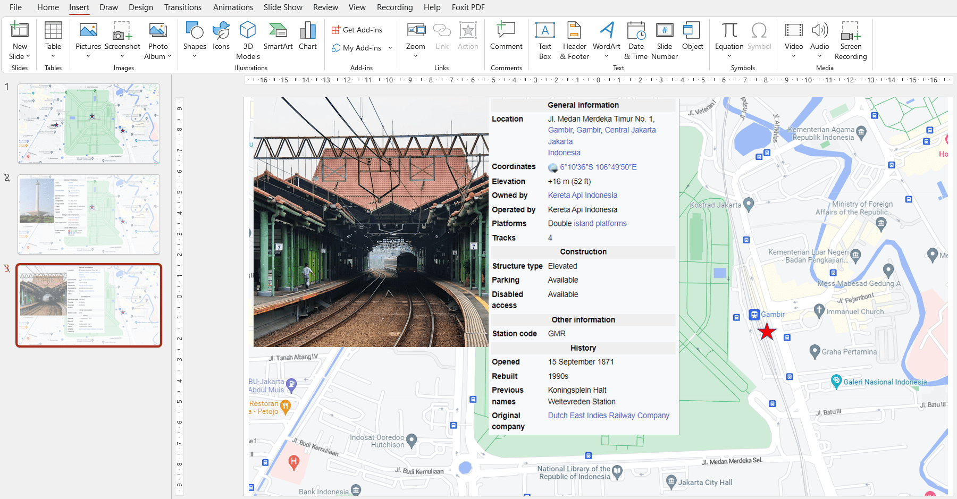Switch to the Design tab
Screen dimensions: 957x499
[x=141, y=7]
